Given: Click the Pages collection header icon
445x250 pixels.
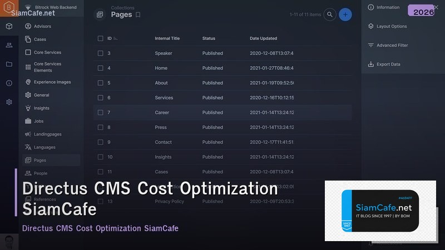Looking at the screenshot, I should (x=100, y=14).
